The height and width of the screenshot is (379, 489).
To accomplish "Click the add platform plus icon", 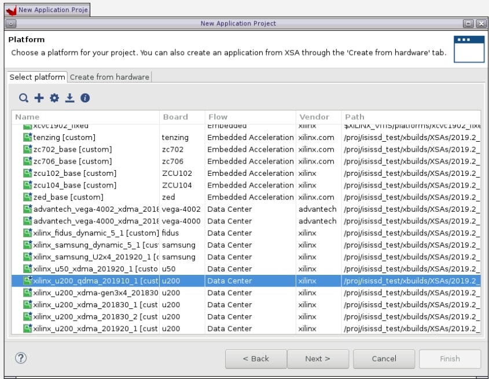I will 39,98.
